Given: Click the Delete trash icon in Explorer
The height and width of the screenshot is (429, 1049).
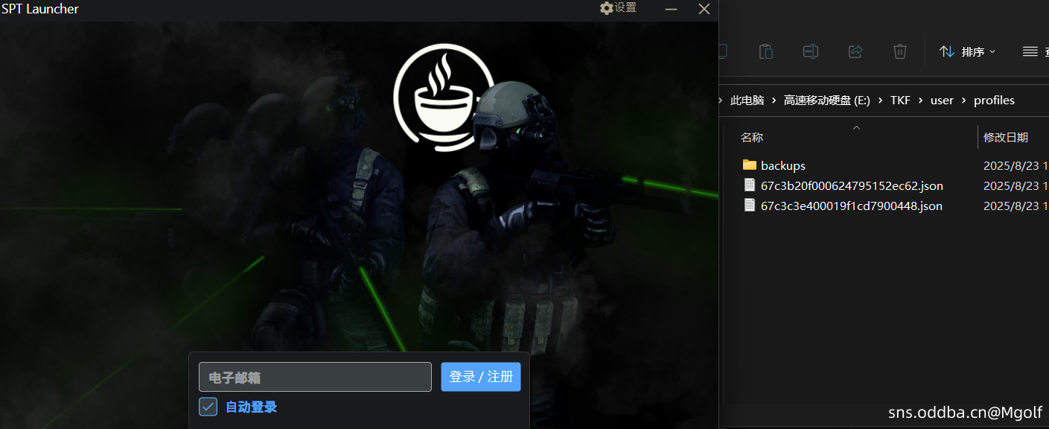Looking at the screenshot, I should click(900, 51).
